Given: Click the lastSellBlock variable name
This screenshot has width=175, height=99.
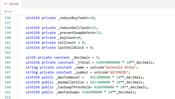Looking at the screenshot, I should click(71, 48).
